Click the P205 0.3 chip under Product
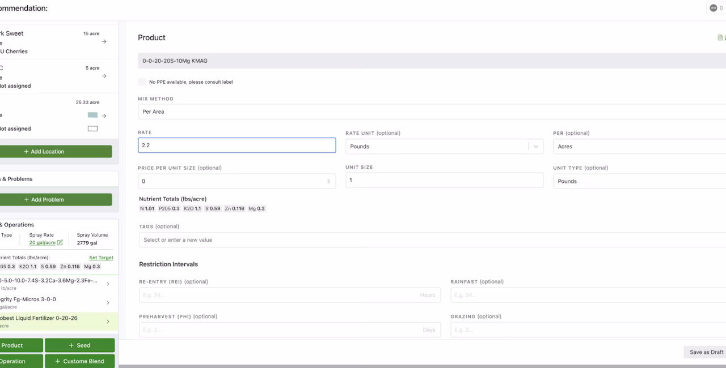Image resolution: width=726 pixels, height=368 pixels. tap(169, 209)
